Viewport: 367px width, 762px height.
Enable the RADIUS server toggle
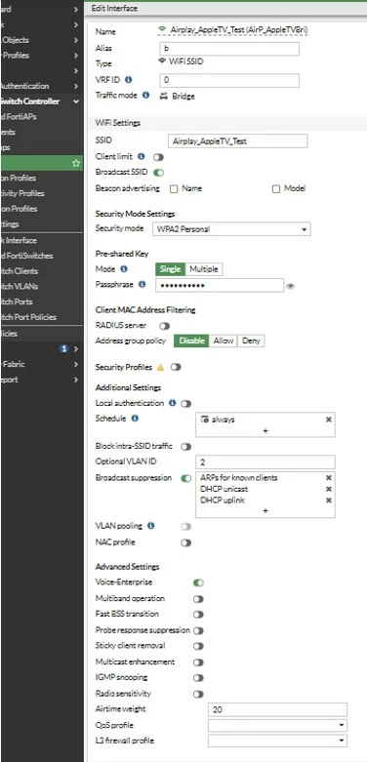tap(165, 326)
